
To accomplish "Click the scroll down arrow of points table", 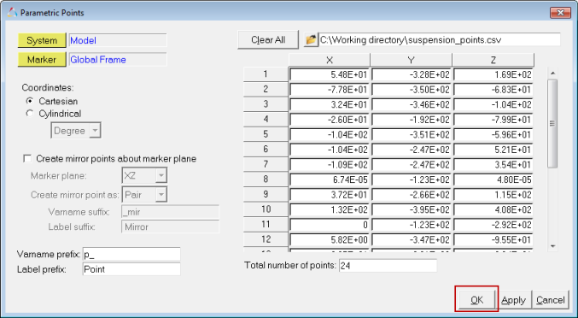I will click(x=552, y=246).
